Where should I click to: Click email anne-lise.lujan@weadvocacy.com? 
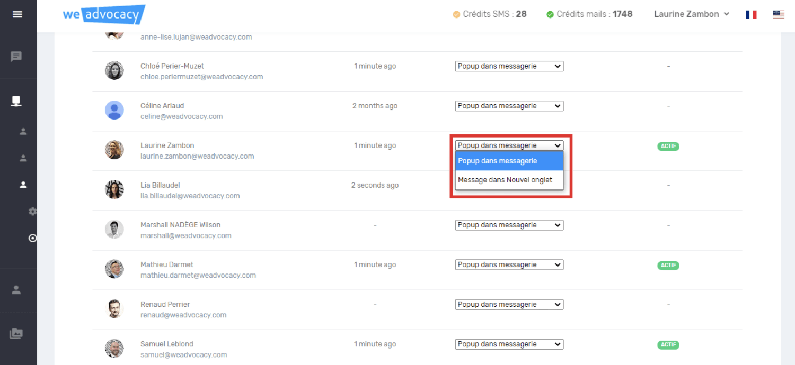196,37
